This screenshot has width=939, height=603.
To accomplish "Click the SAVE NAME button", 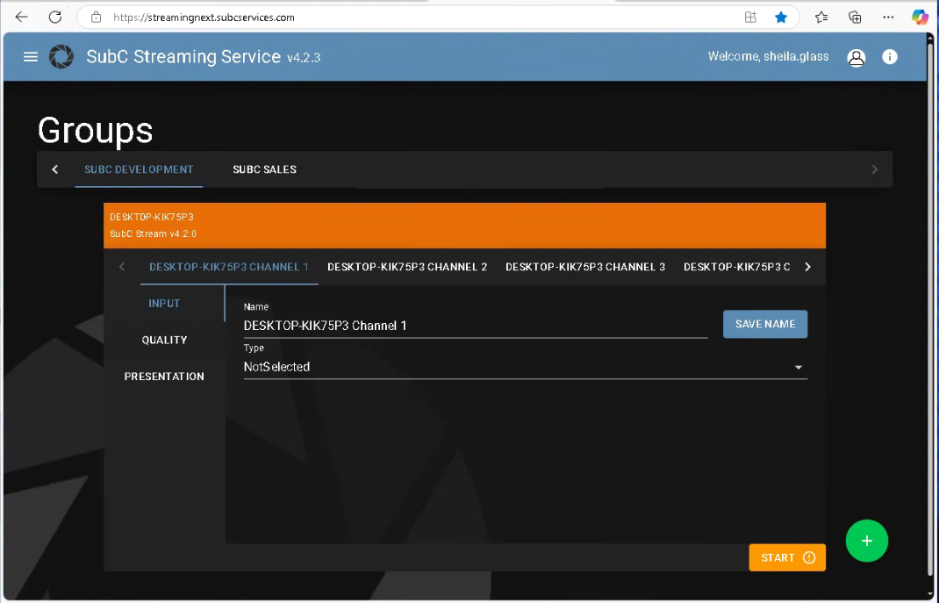I will click(x=764, y=324).
